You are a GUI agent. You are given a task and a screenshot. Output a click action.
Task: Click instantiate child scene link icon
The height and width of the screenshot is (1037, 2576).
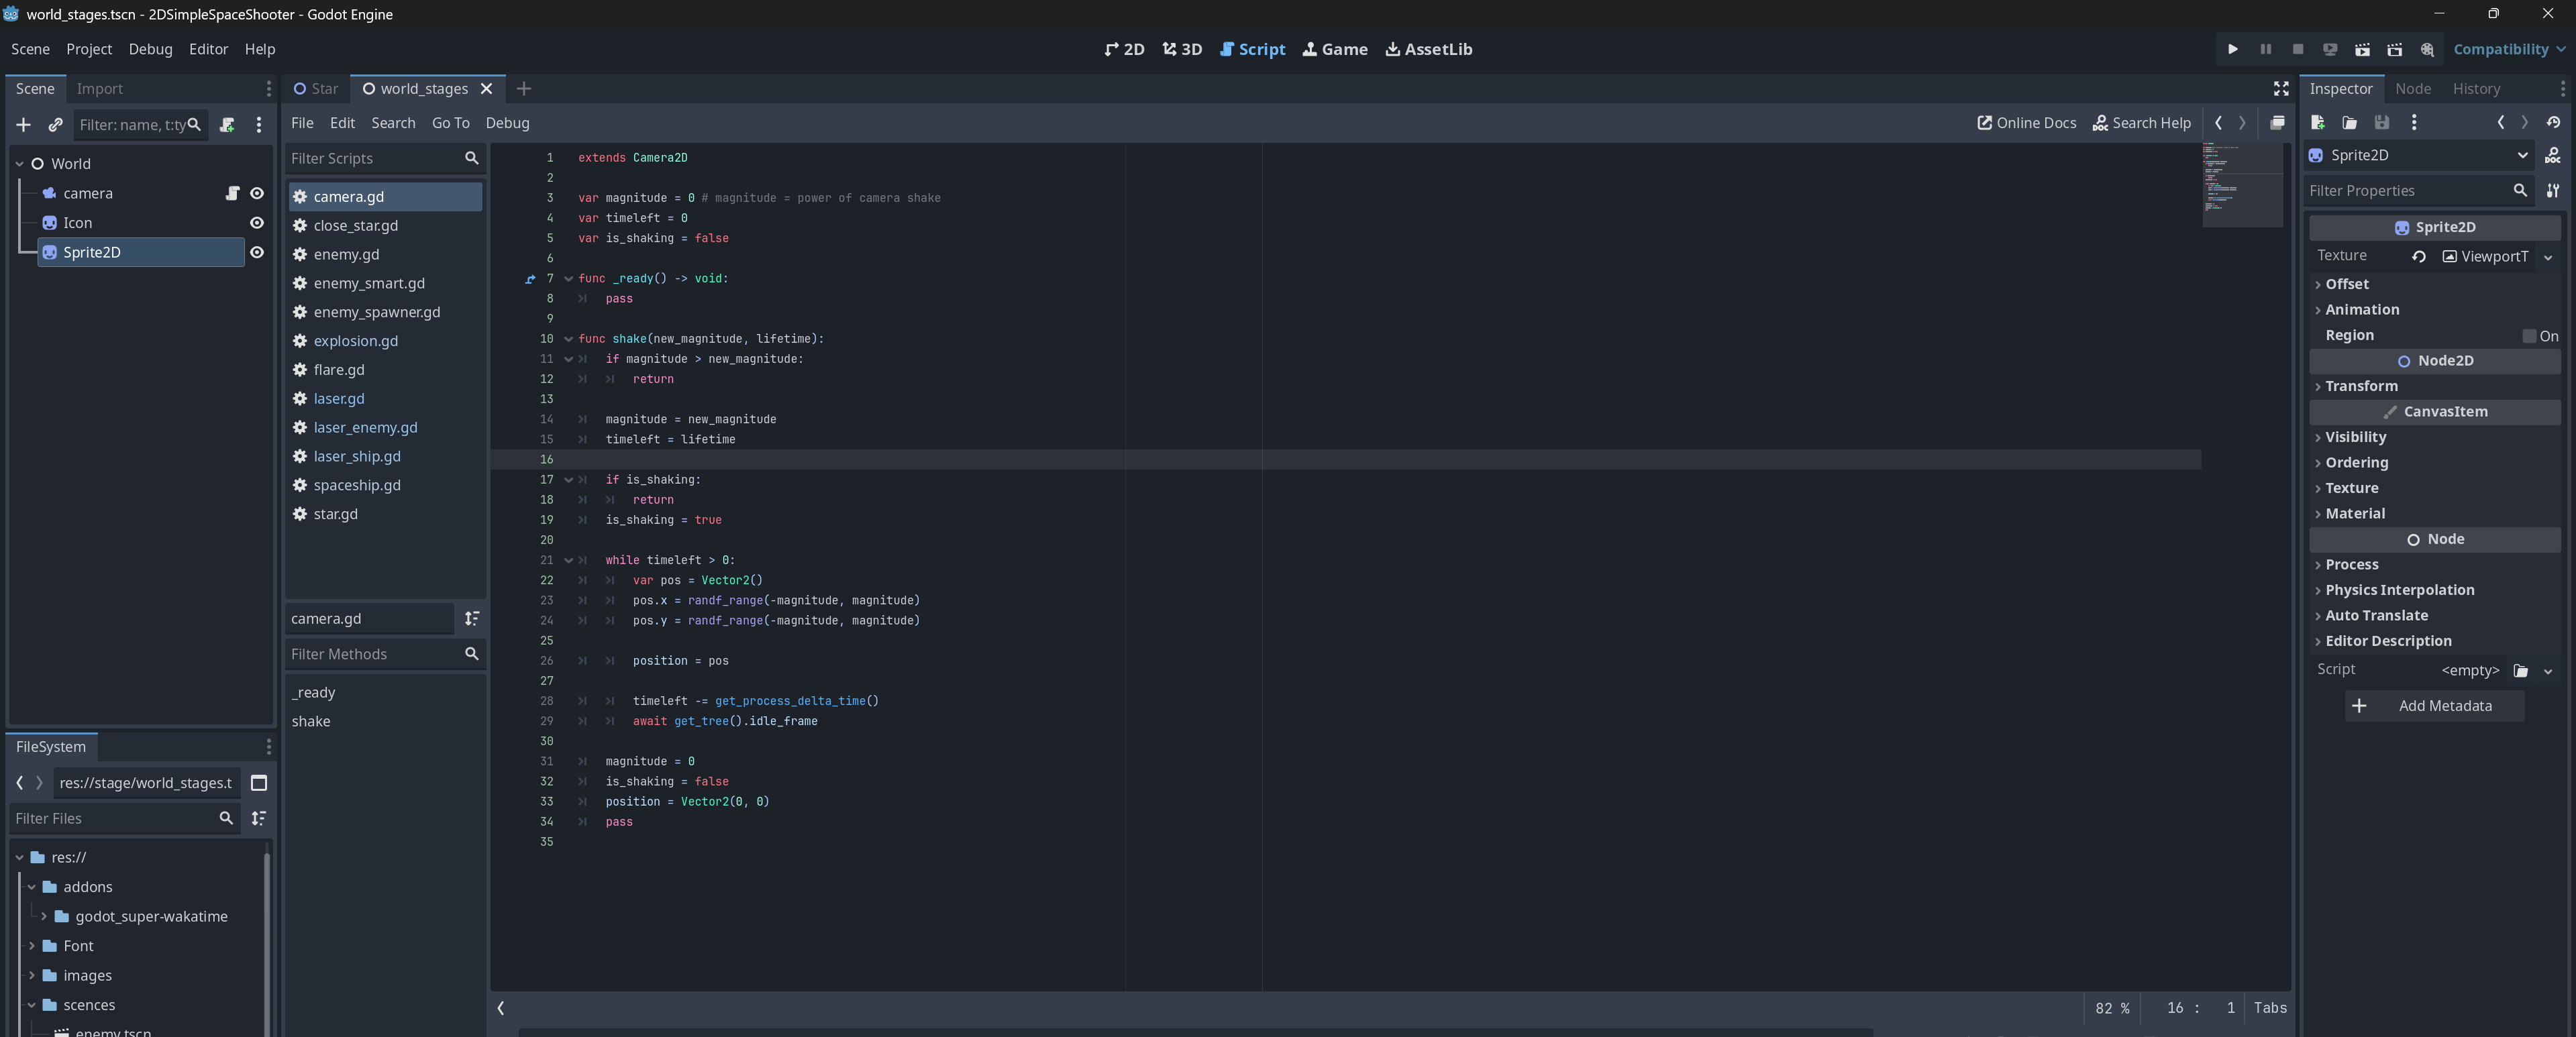[55, 125]
